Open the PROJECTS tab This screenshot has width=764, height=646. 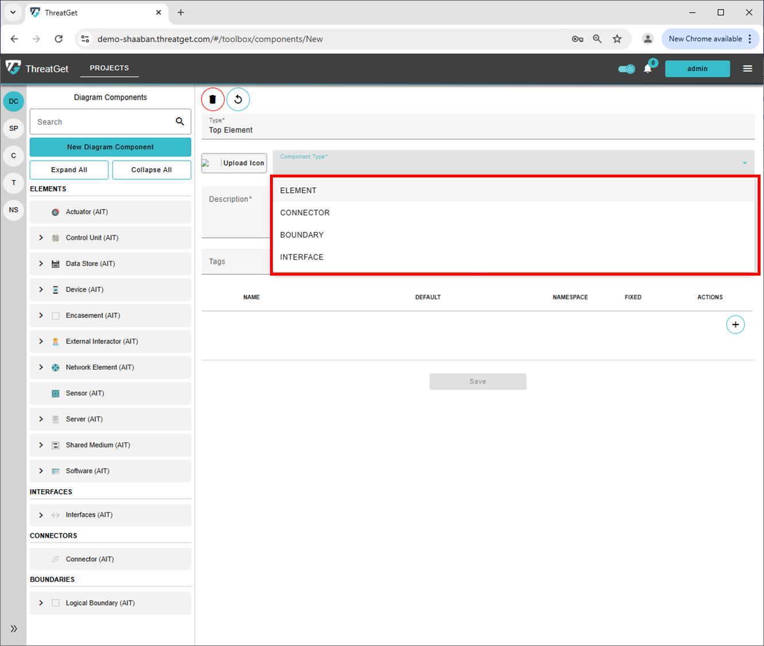coord(109,68)
